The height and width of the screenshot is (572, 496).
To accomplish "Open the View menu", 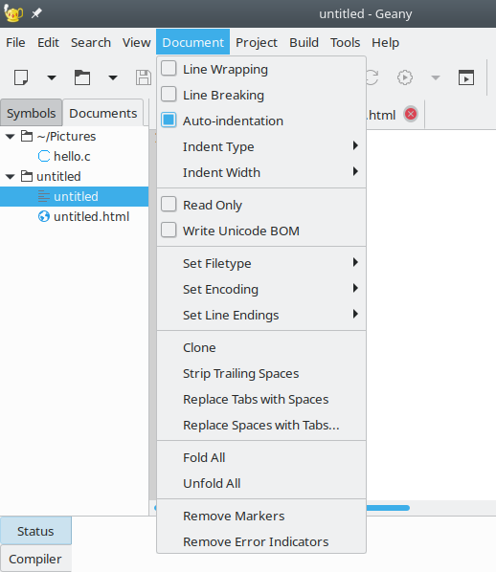I will [x=136, y=42].
